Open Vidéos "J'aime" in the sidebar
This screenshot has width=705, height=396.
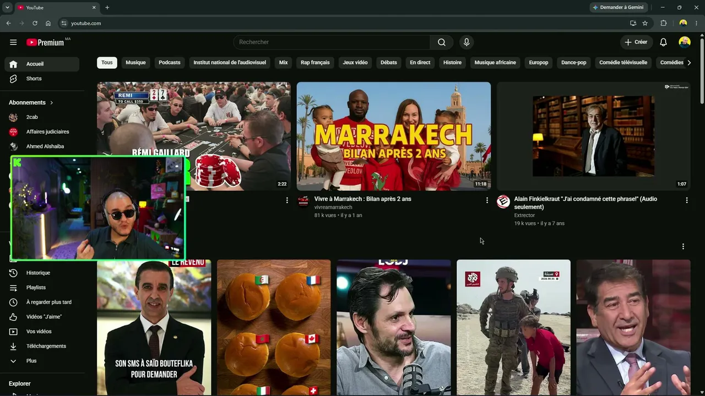tap(42, 317)
